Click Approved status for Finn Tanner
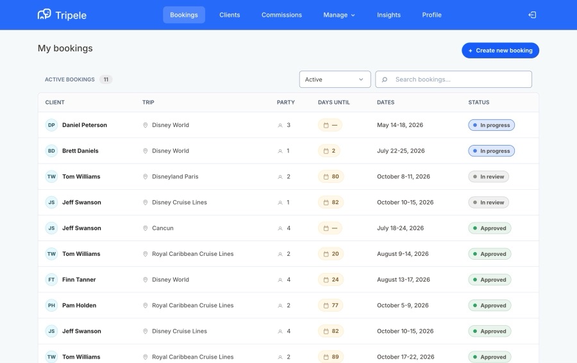Screen dimensions: 577x363 (489, 280)
